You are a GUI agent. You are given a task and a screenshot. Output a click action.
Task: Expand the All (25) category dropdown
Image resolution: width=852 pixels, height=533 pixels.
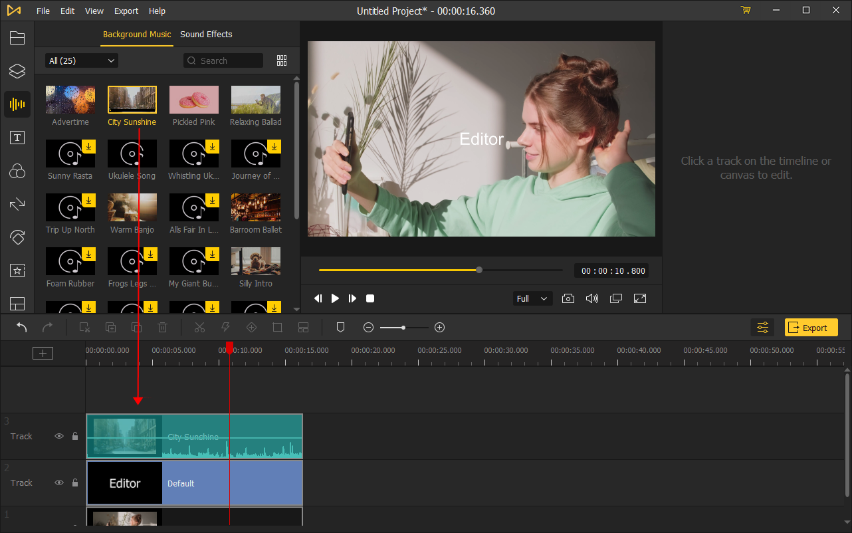(x=82, y=60)
